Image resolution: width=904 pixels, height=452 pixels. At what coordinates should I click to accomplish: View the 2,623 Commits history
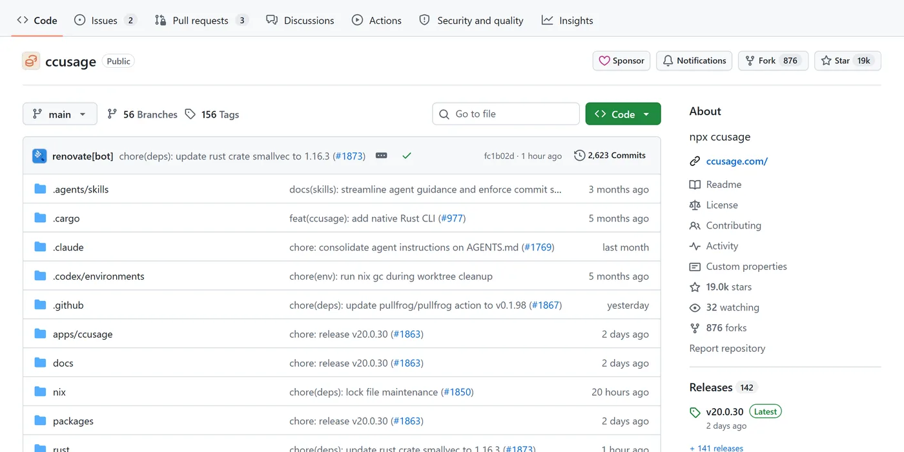(610, 156)
